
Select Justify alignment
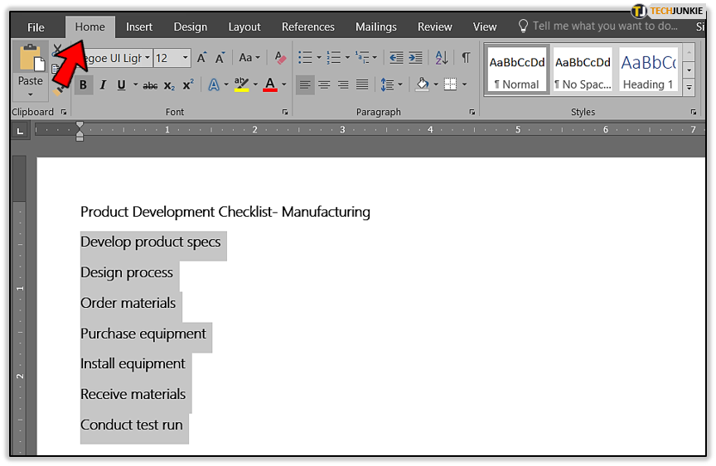[362, 84]
